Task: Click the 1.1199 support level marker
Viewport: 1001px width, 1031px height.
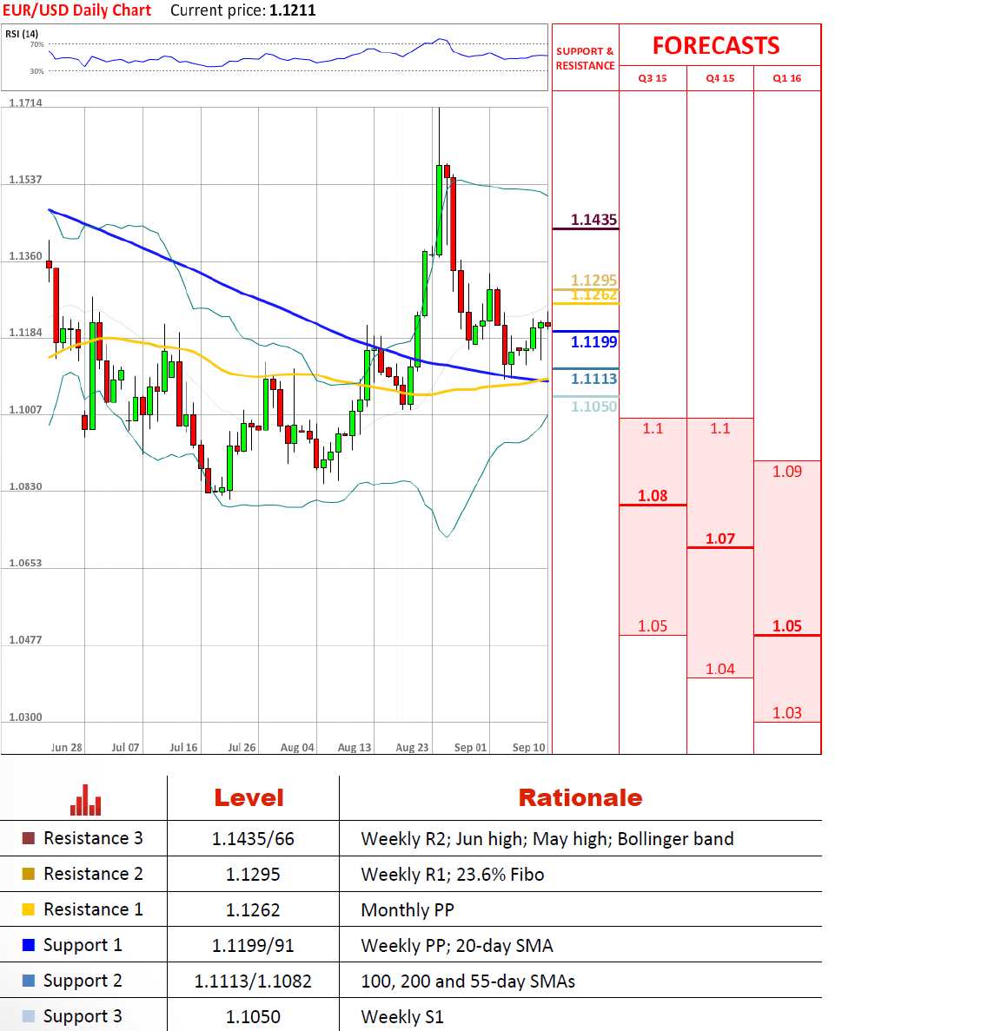Action: tap(593, 342)
